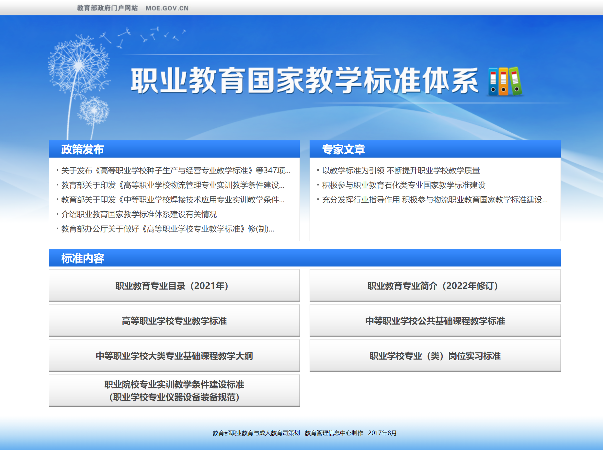Open 中等职业学校公共基础课程教学标准 button
The image size is (603, 450).
pyautogui.click(x=435, y=321)
